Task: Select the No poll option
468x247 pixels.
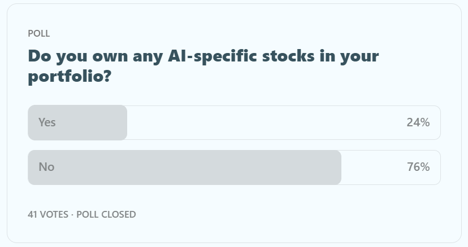Action: click(46, 167)
